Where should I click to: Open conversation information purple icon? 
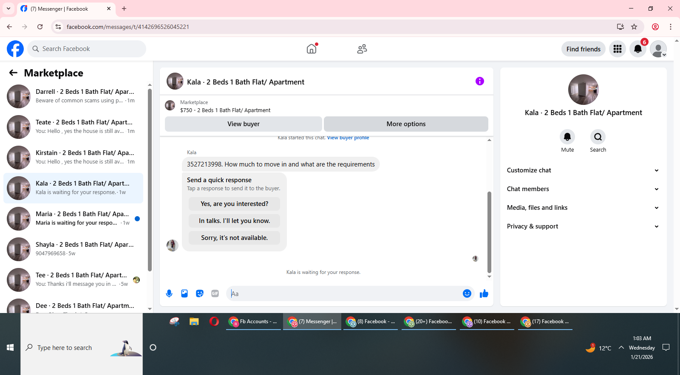pos(480,81)
